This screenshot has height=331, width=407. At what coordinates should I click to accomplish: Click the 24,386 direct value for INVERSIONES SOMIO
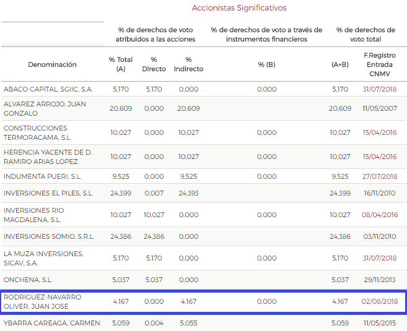[154, 236]
